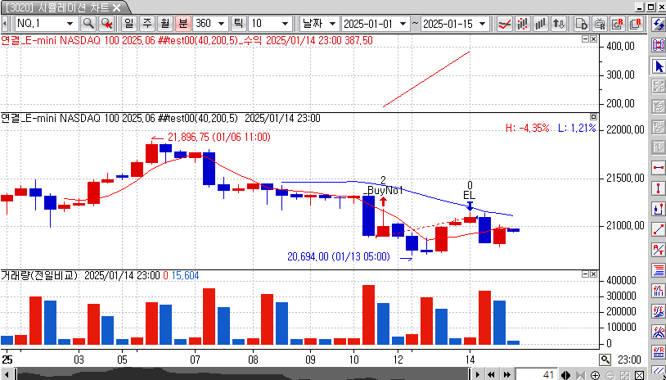Click the magnifier symbol search icon
Screen dimensions: 666x380
[x=87, y=23]
